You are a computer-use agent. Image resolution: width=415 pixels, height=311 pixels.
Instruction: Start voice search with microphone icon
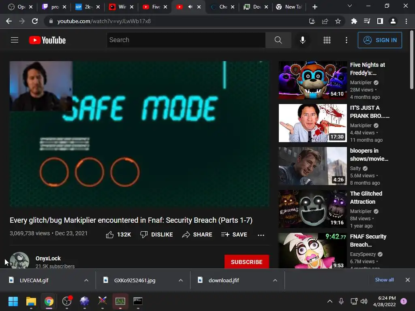(302, 40)
